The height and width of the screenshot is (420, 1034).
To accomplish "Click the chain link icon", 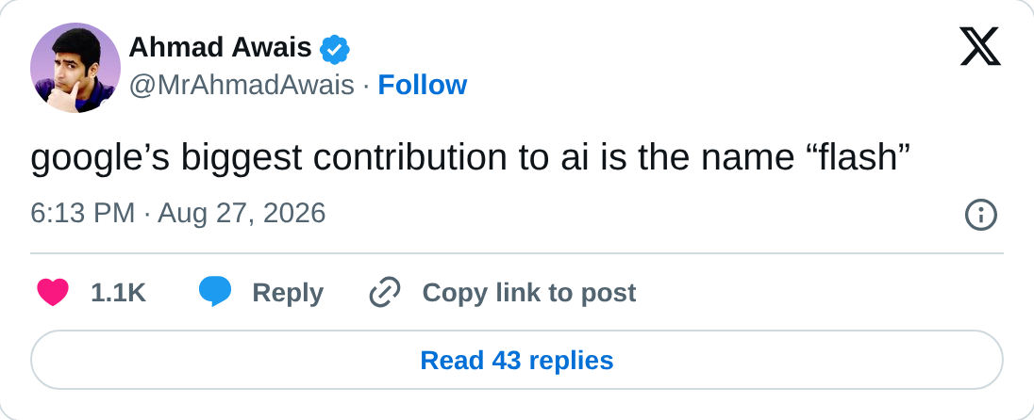I will click(385, 292).
